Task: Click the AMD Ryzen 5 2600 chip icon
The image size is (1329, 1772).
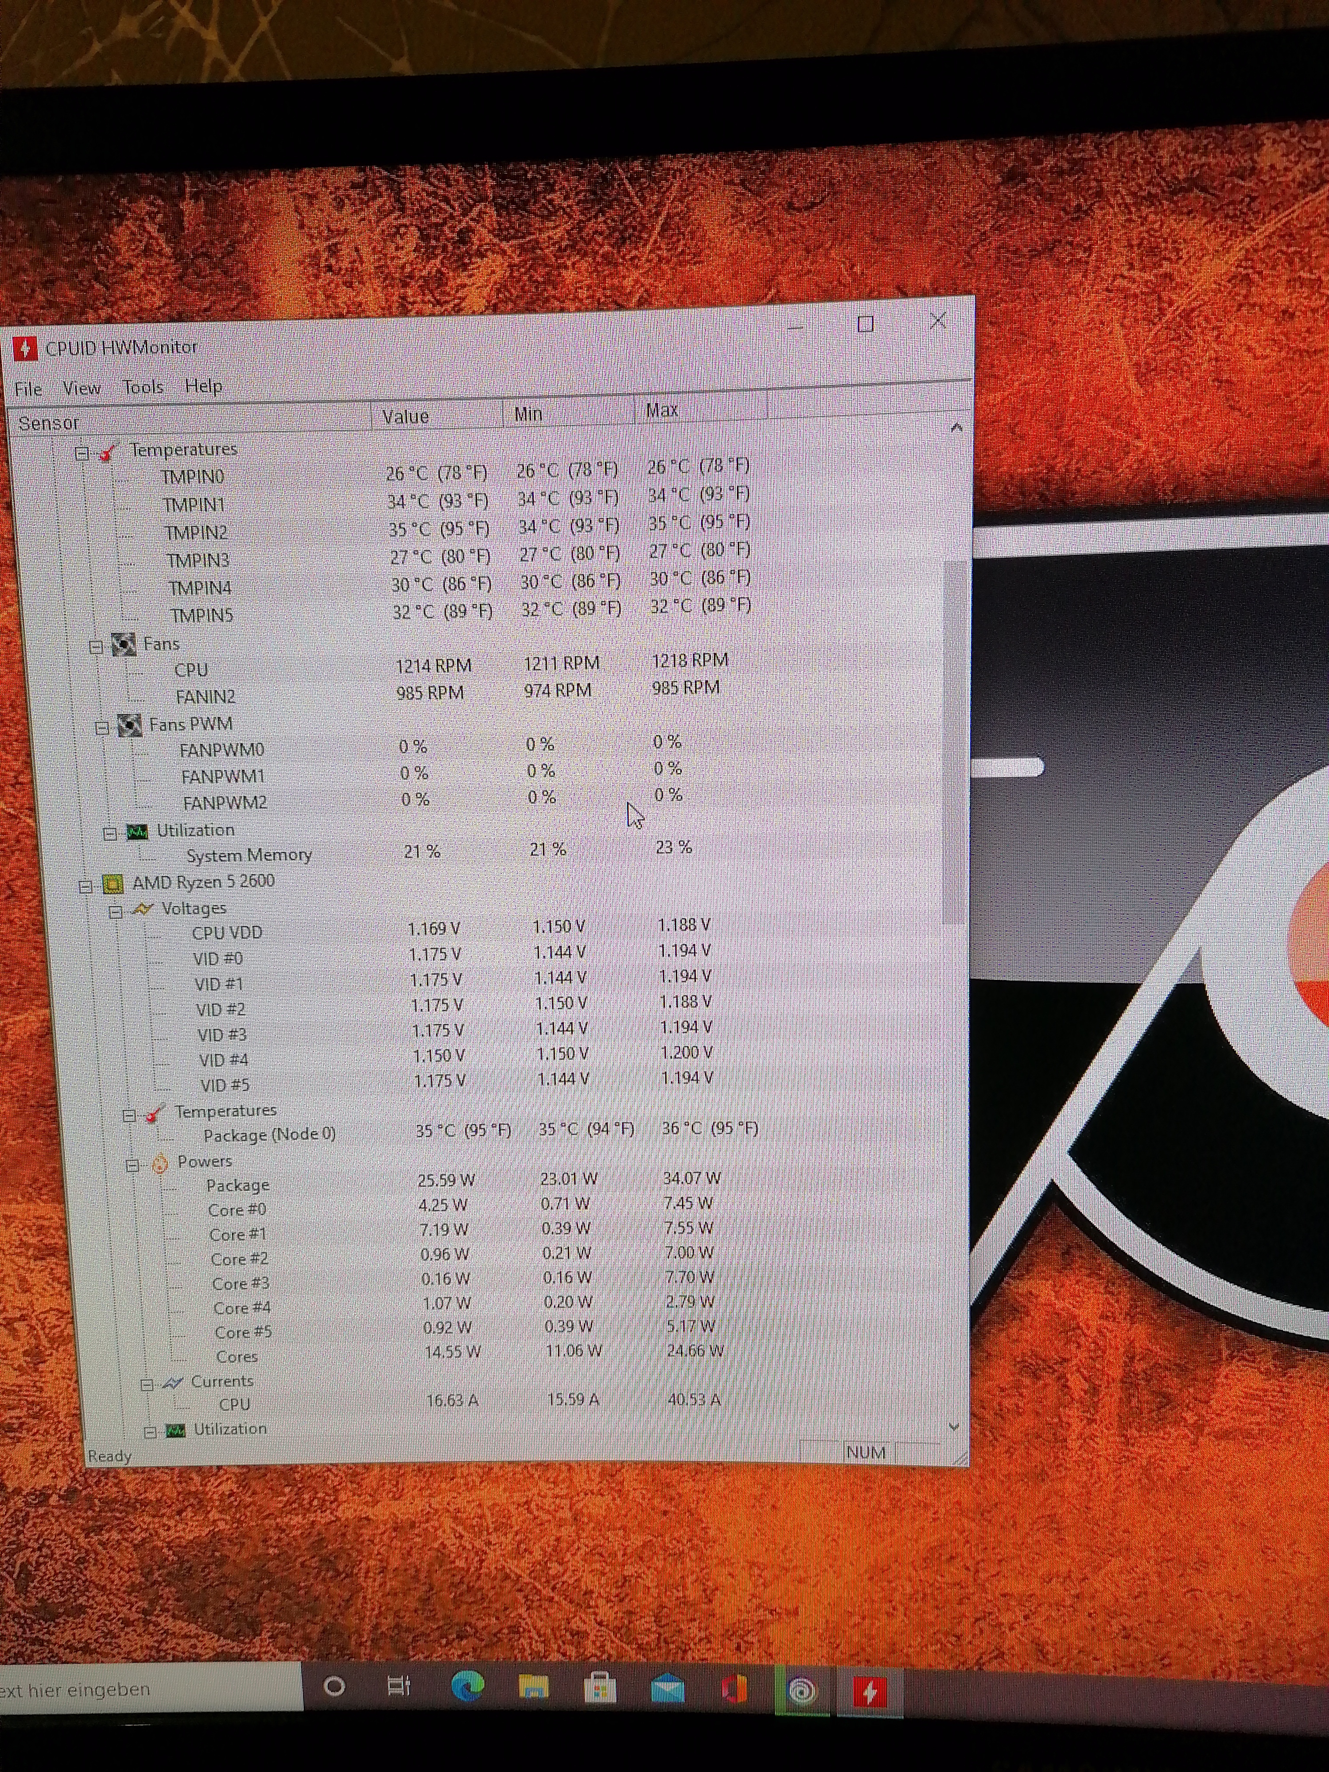Action: point(113,884)
